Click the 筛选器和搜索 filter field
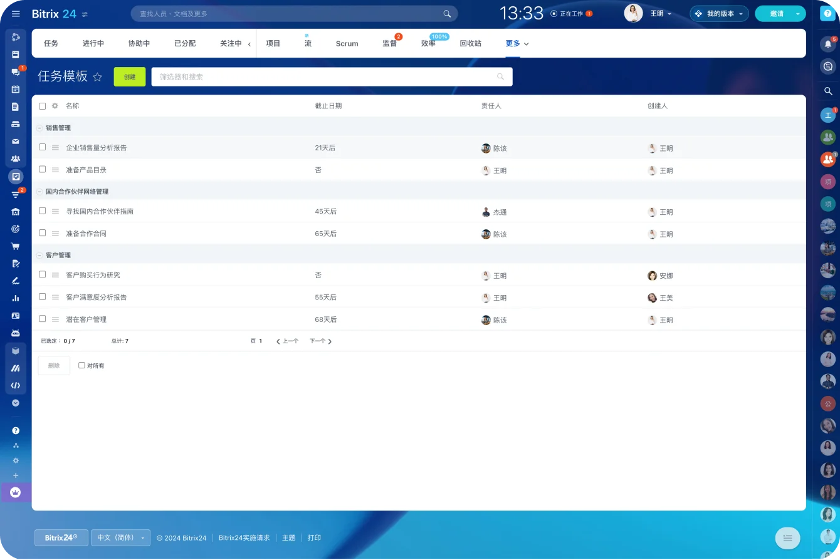Screen dimensions: 840x560 326,77
